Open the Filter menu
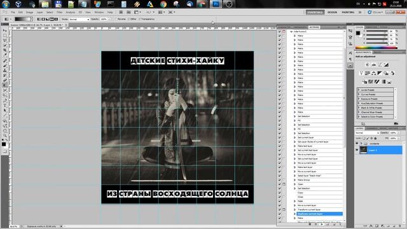Image resolution: width=407 pixels, height=229 pixels. coord(59,12)
